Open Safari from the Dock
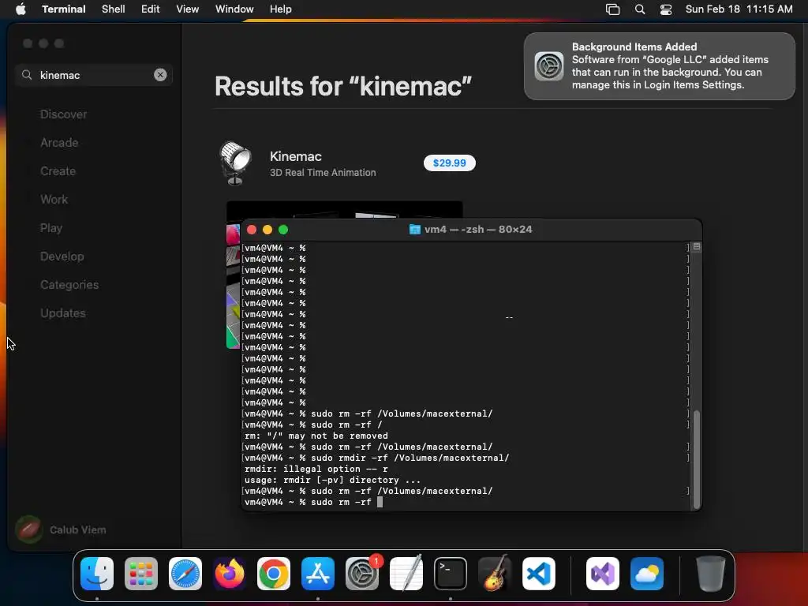Image resolution: width=808 pixels, height=606 pixels. [185, 574]
